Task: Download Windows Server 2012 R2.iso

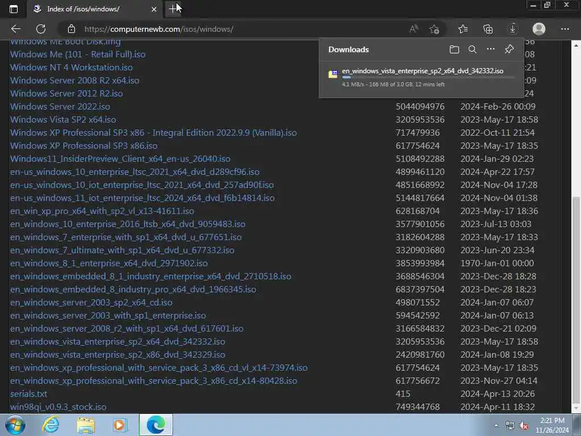Action: pyautogui.click(x=66, y=94)
